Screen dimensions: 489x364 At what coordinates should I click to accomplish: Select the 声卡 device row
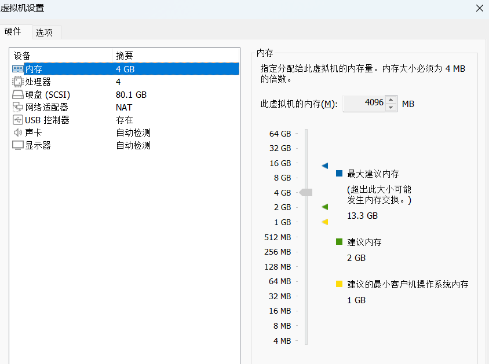click(x=125, y=133)
